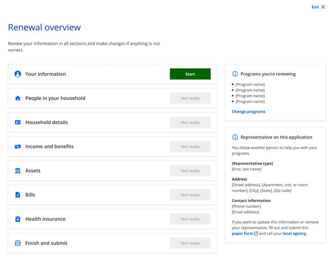The image size is (333, 260).
Task: Click the money icon for Income and benefits
Action: click(18, 146)
